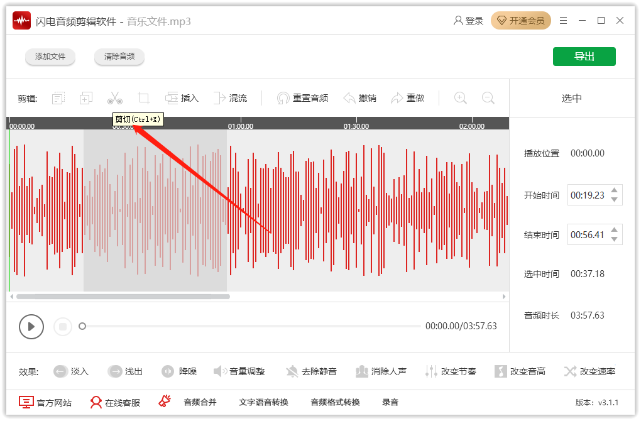
Task: Click the horizontal waveform scrollbar thumb
Action: (123, 297)
